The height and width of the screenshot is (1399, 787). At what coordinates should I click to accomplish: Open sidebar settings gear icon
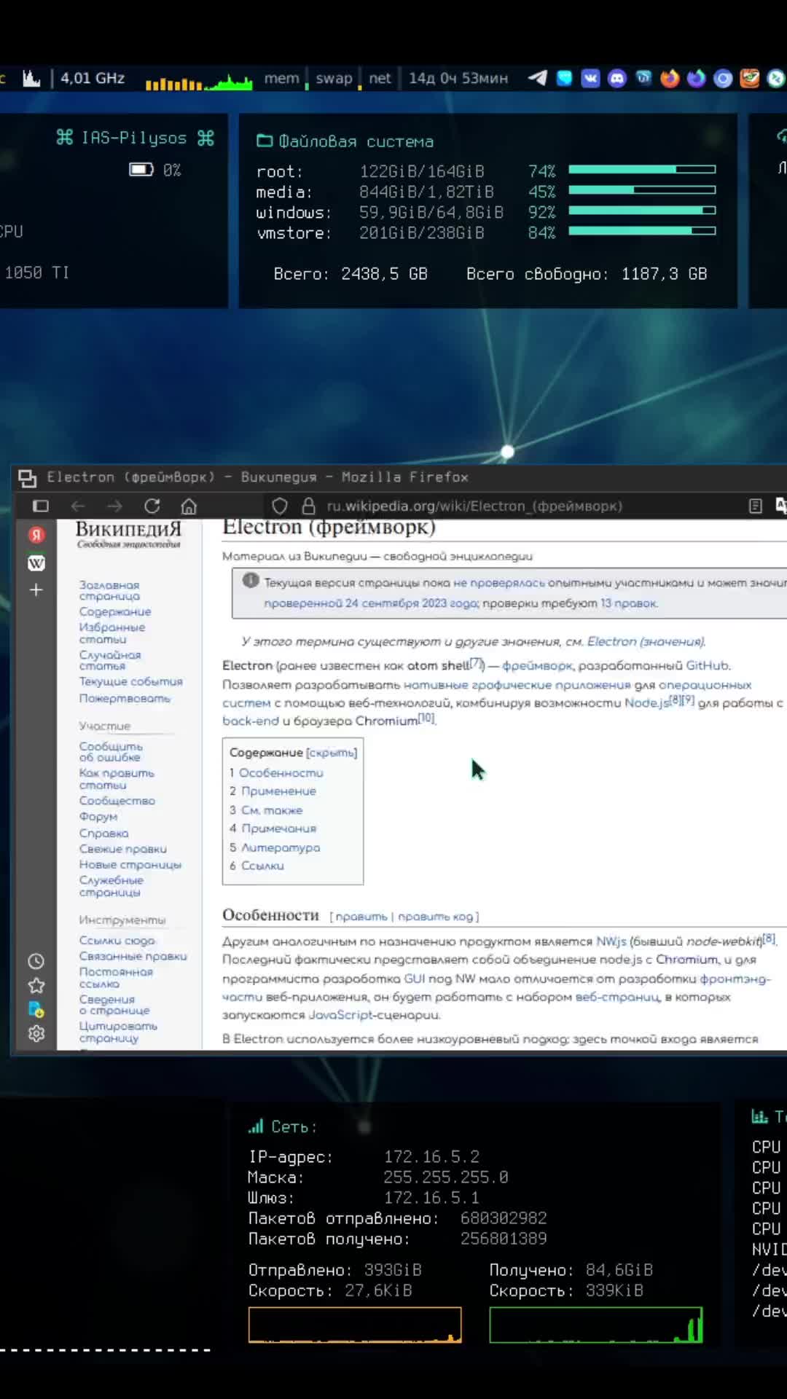[36, 1033]
